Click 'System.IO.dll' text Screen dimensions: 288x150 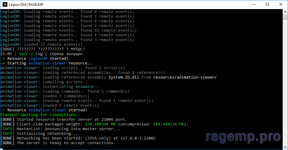click(x=124, y=77)
